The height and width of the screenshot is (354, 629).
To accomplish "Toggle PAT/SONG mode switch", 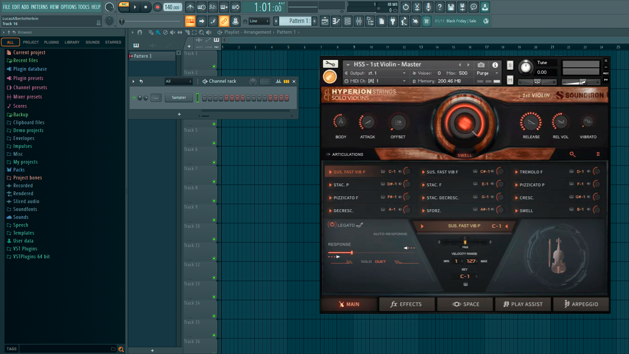I will (124, 7).
